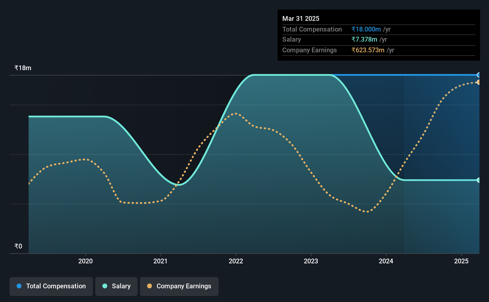Click the ₹7.378m salary value

(x=364, y=39)
